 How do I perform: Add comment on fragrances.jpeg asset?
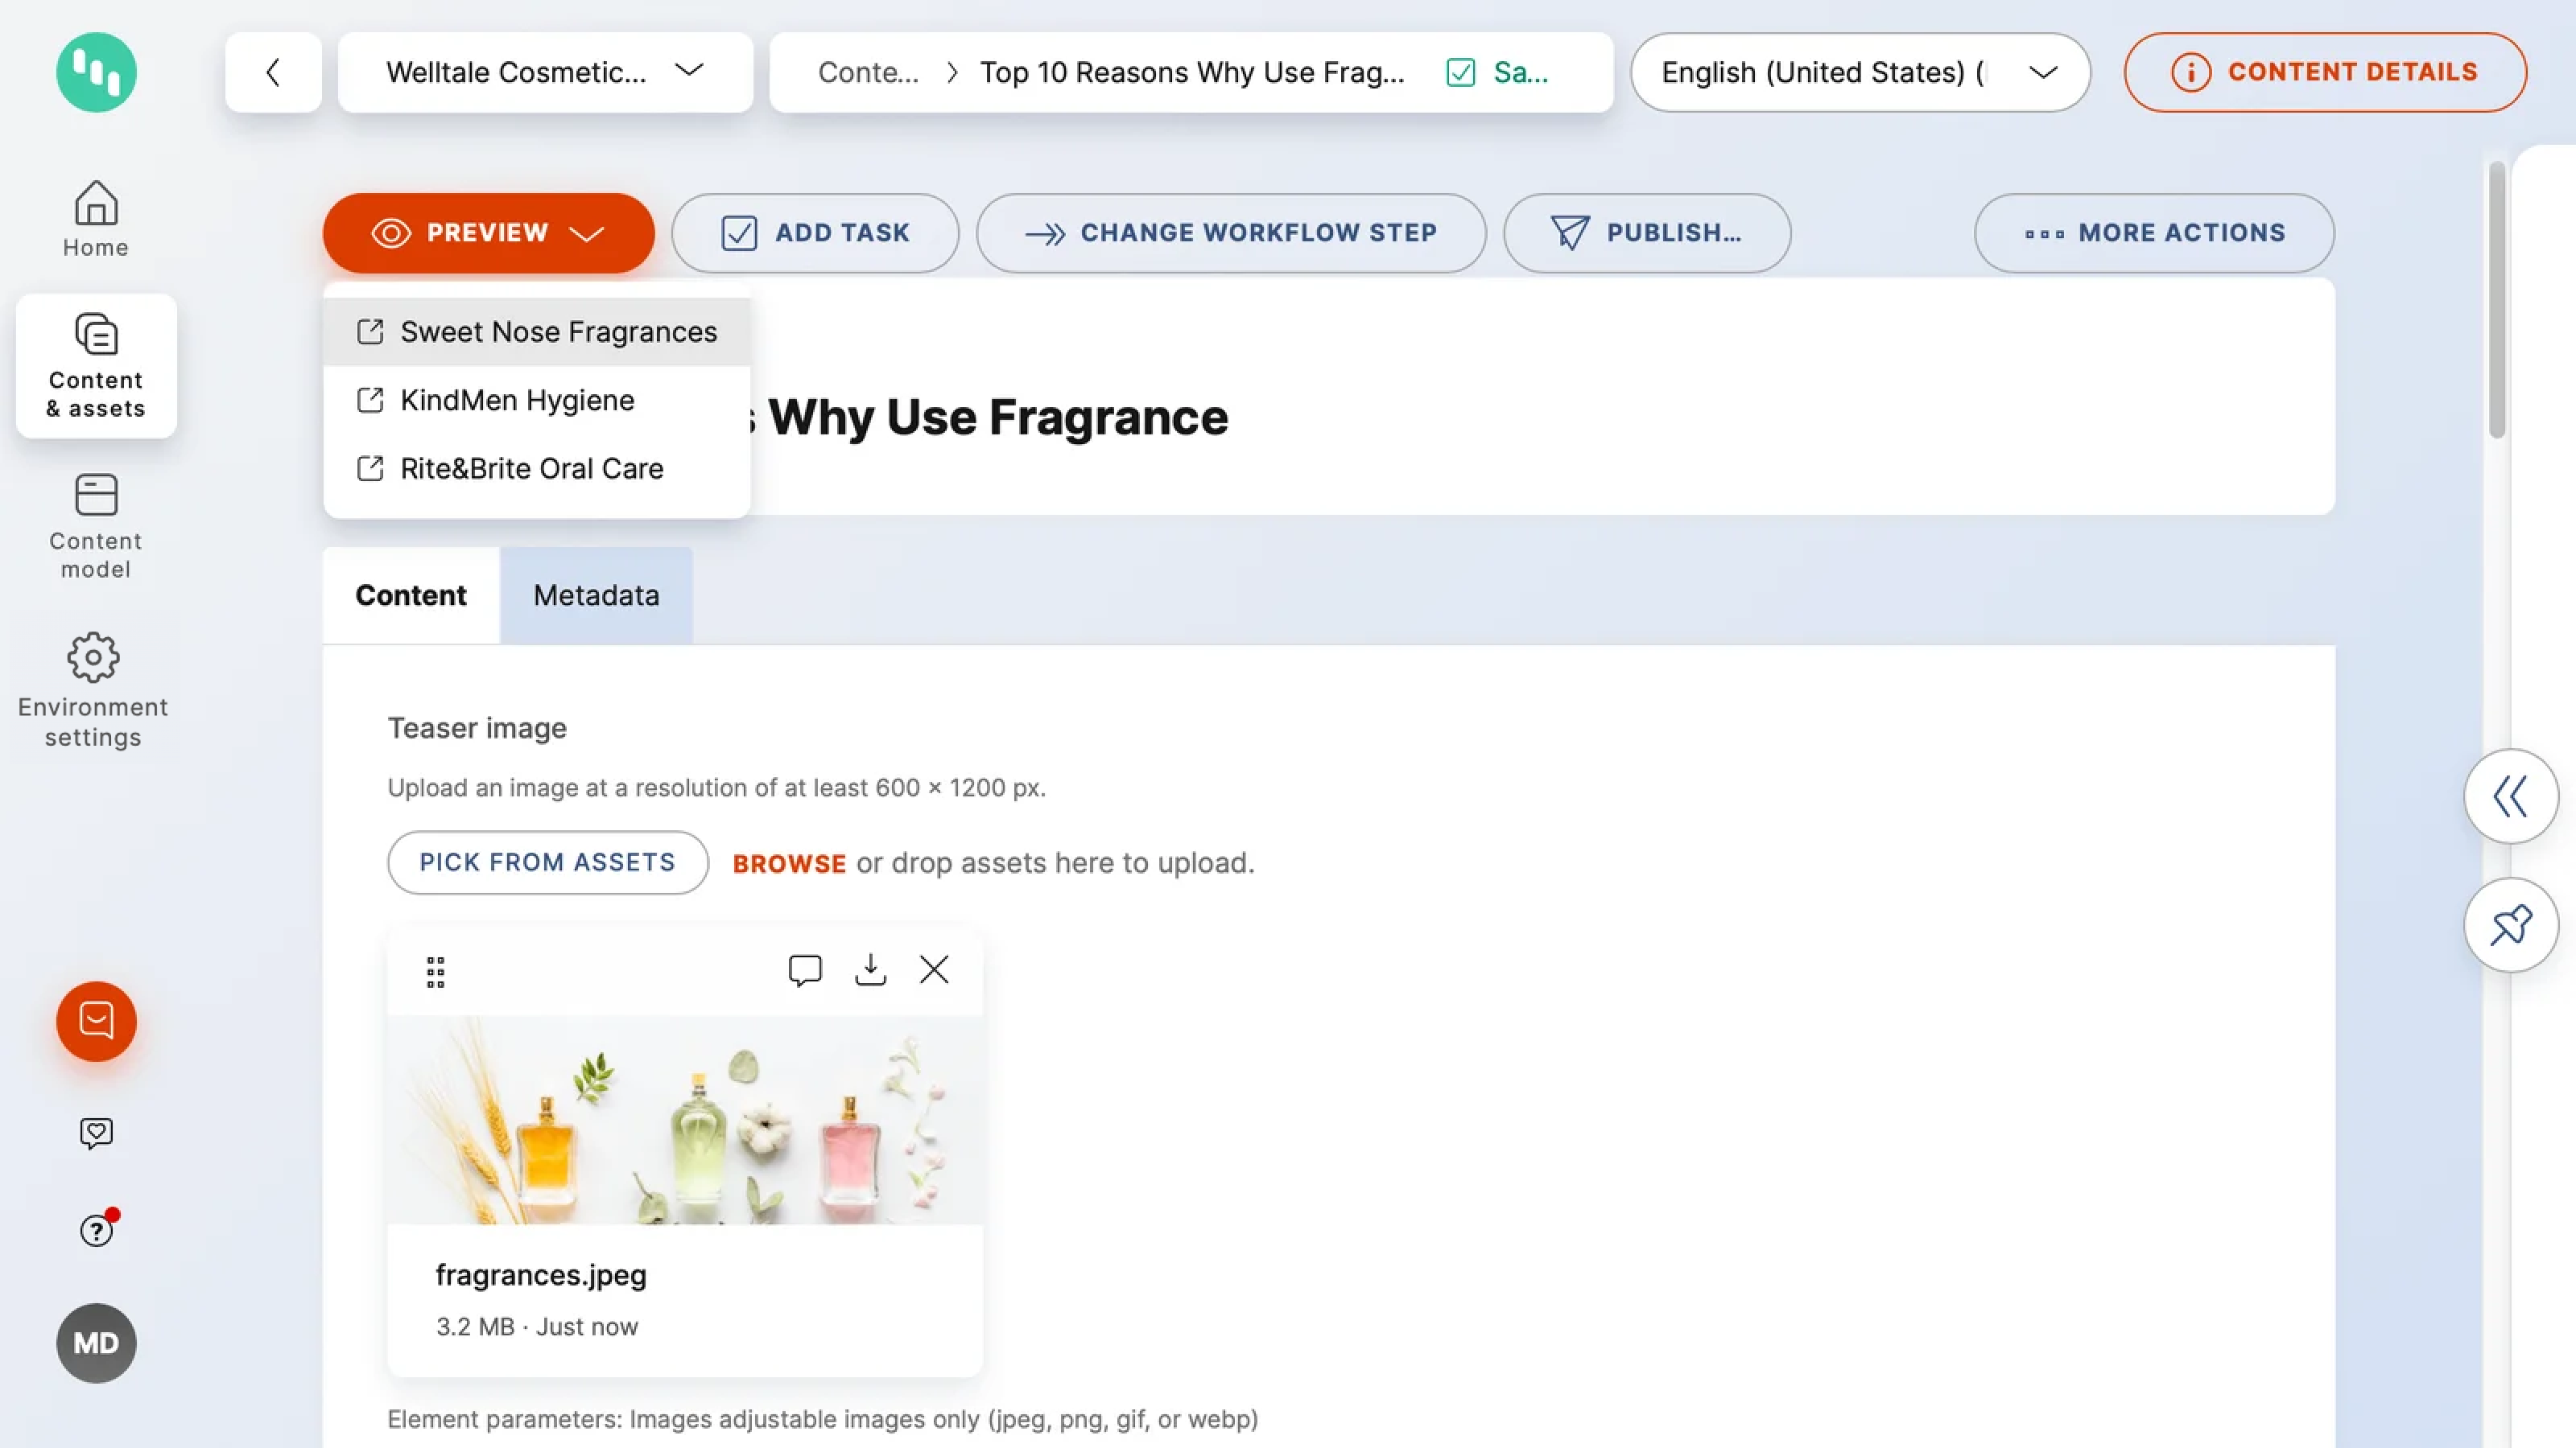click(805, 969)
